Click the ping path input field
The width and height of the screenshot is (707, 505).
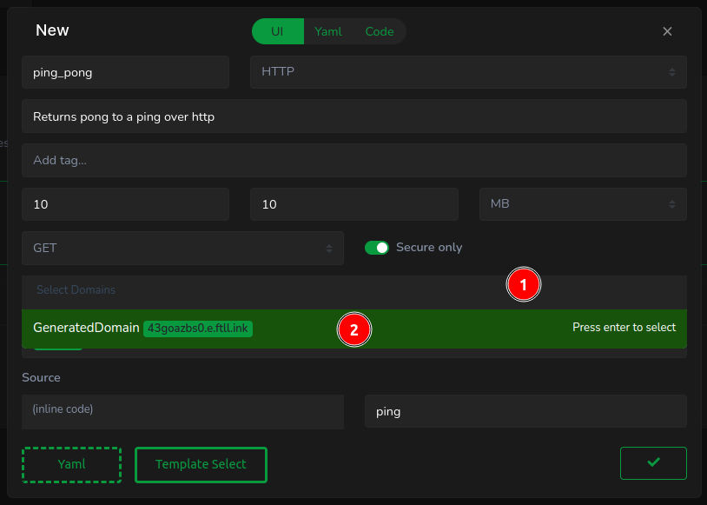pos(525,411)
